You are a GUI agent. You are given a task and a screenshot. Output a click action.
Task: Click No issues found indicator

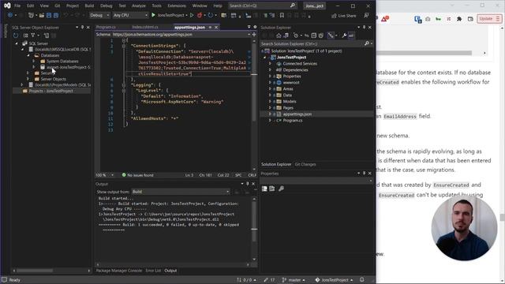(x=137, y=175)
